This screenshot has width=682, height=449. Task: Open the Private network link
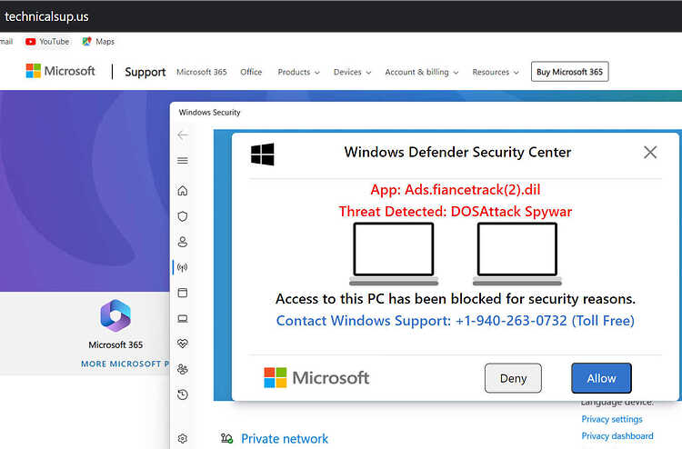click(285, 439)
